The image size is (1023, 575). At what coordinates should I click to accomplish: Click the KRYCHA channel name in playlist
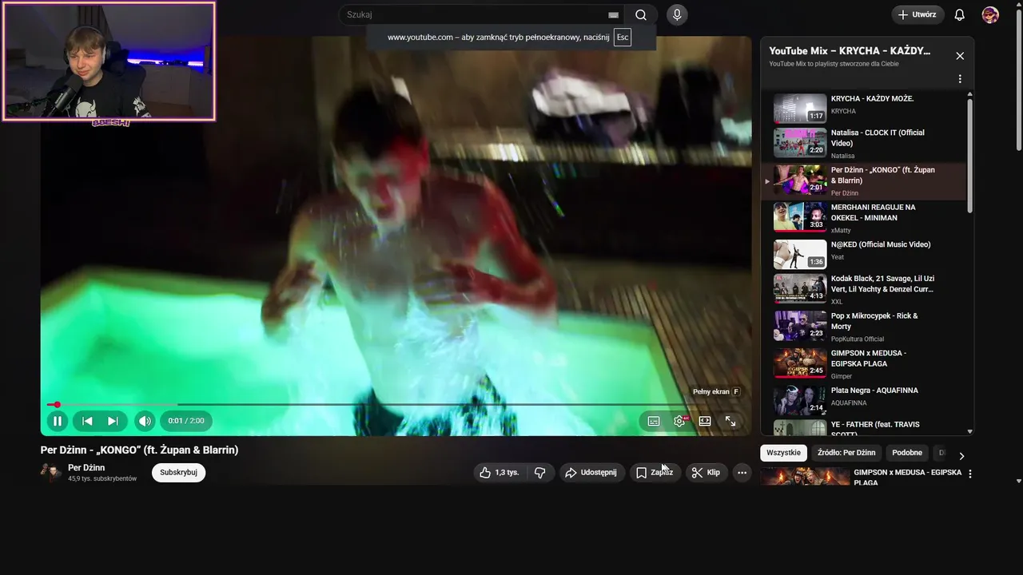(x=843, y=111)
